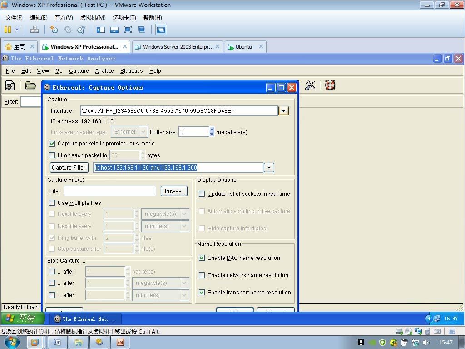This screenshot has height=349, width=465.
Task: Click the PowerPoint icon in Windows 7 taskbar
Action: pos(120,343)
